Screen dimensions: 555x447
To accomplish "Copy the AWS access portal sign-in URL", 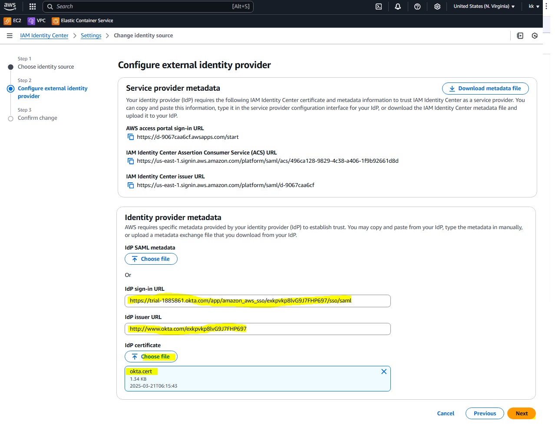I will [x=131, y=137].
